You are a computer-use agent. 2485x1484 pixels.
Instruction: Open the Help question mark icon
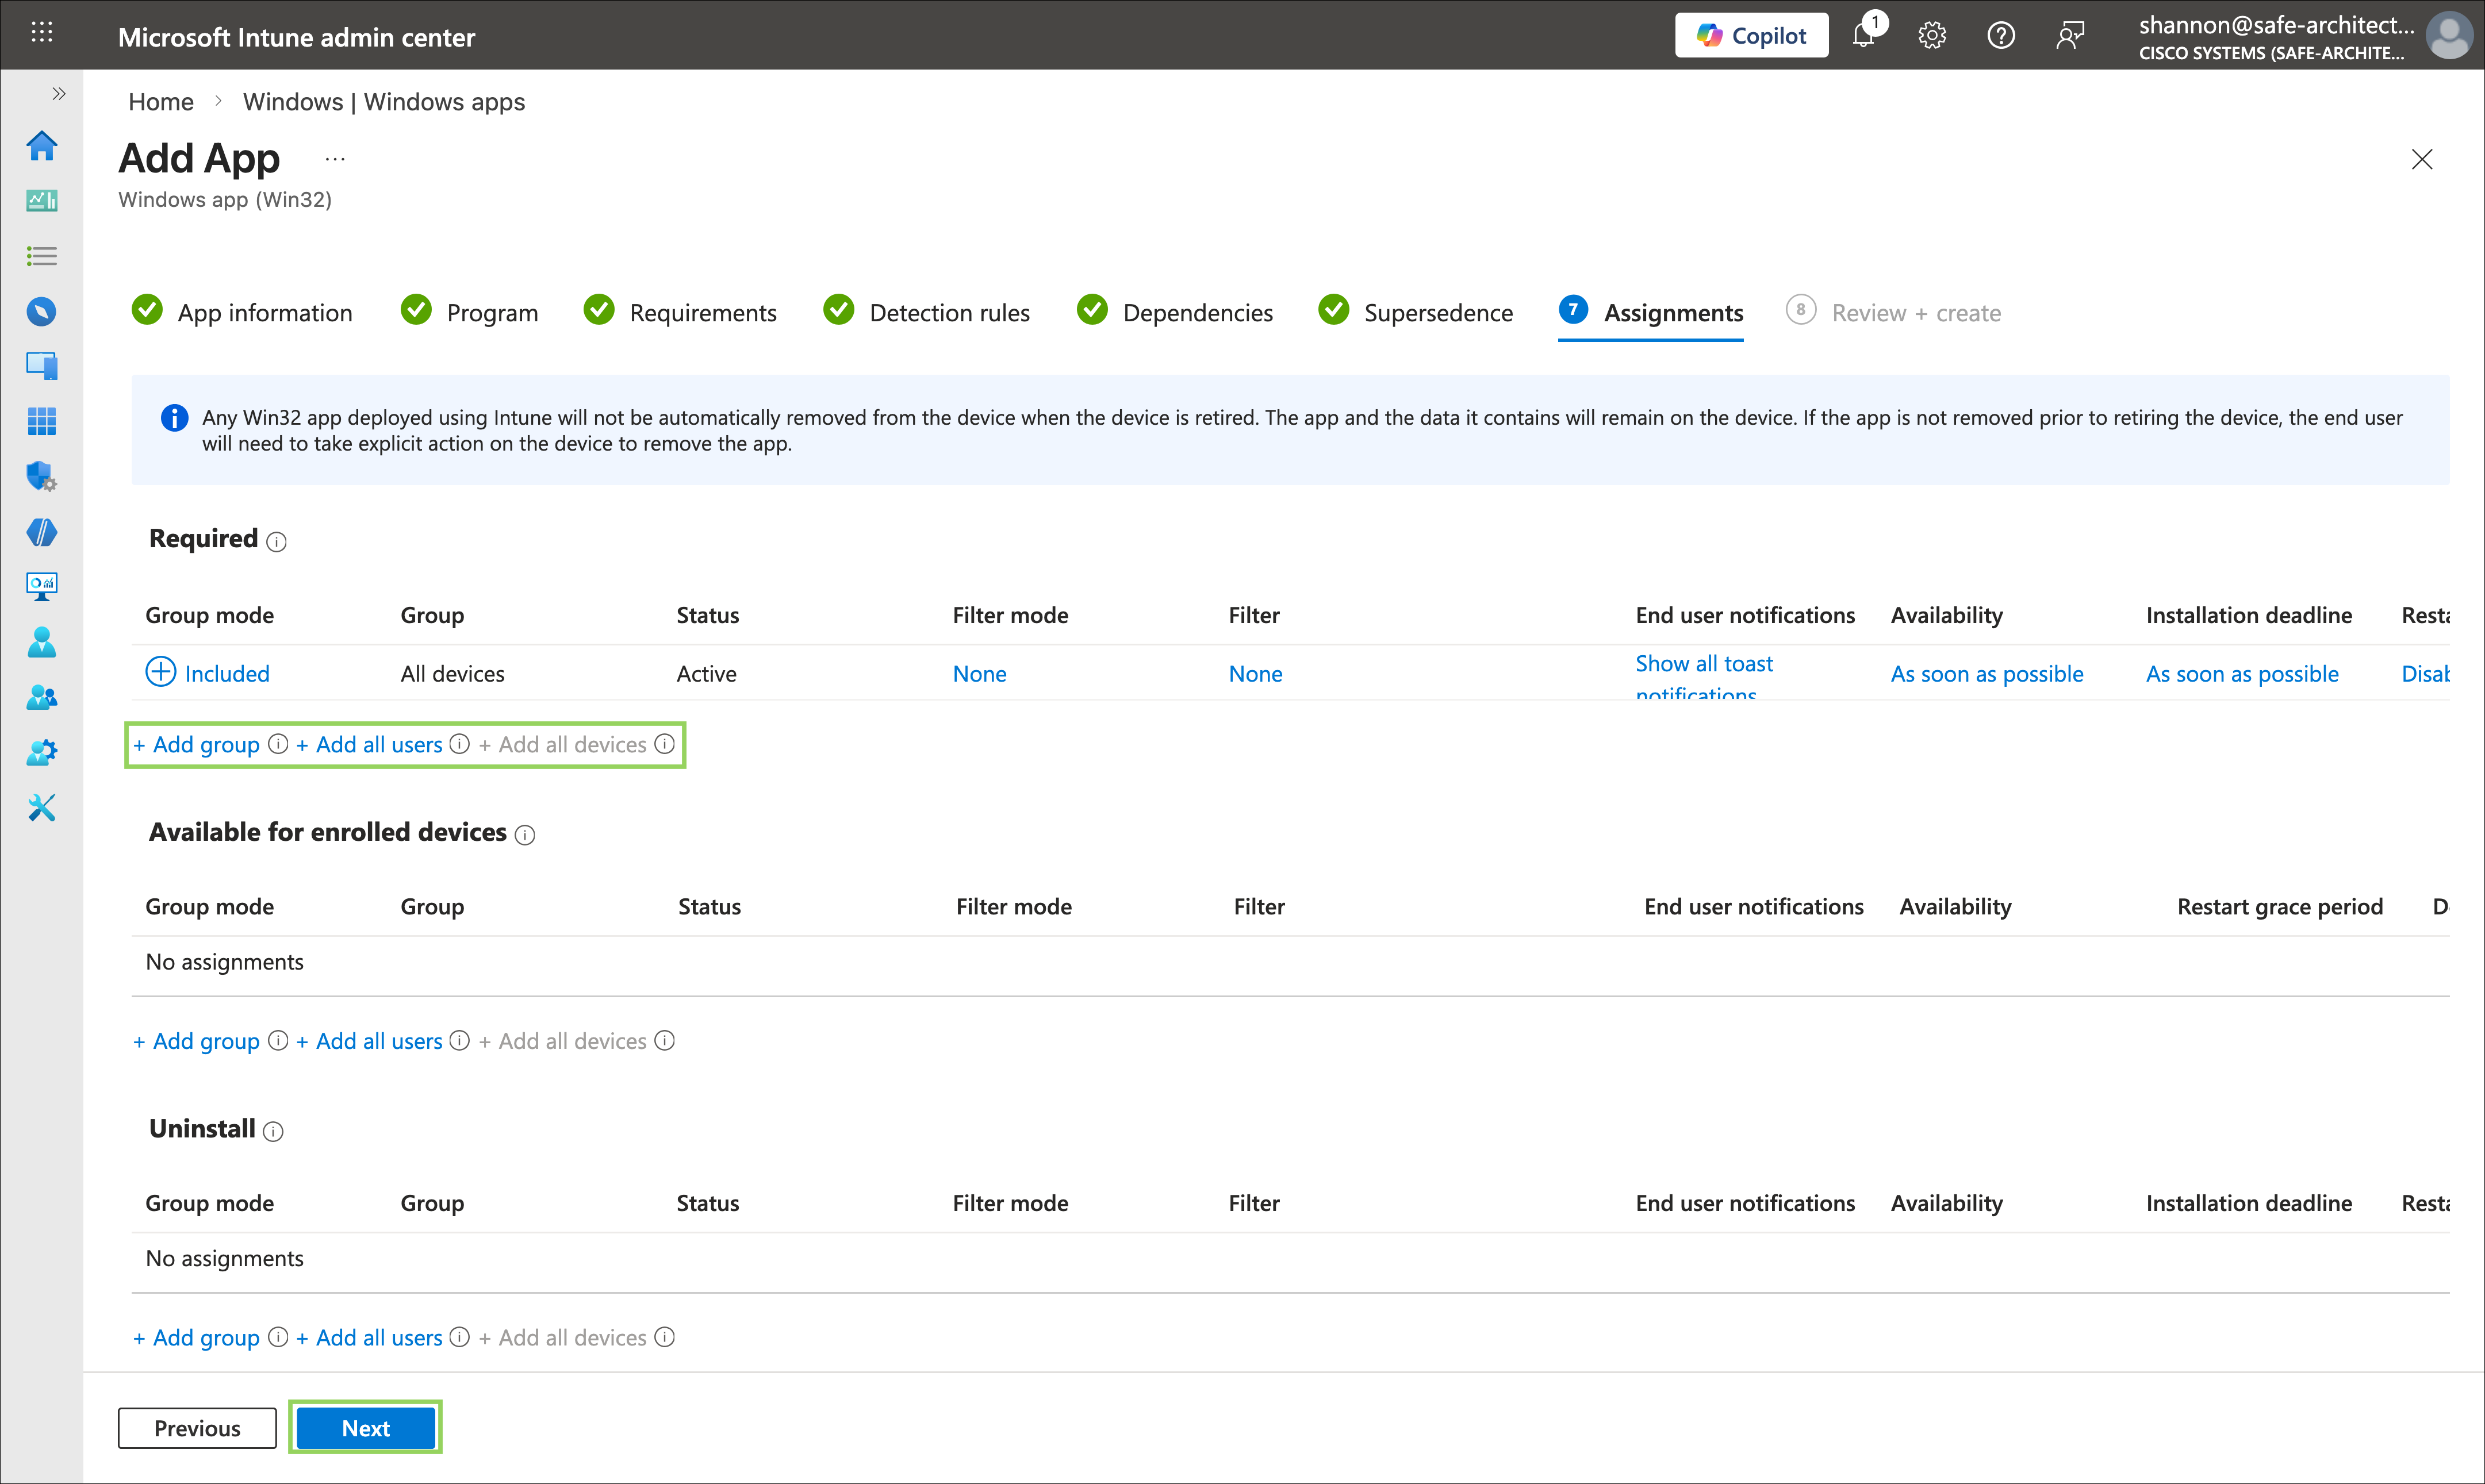click(2001, 35)
